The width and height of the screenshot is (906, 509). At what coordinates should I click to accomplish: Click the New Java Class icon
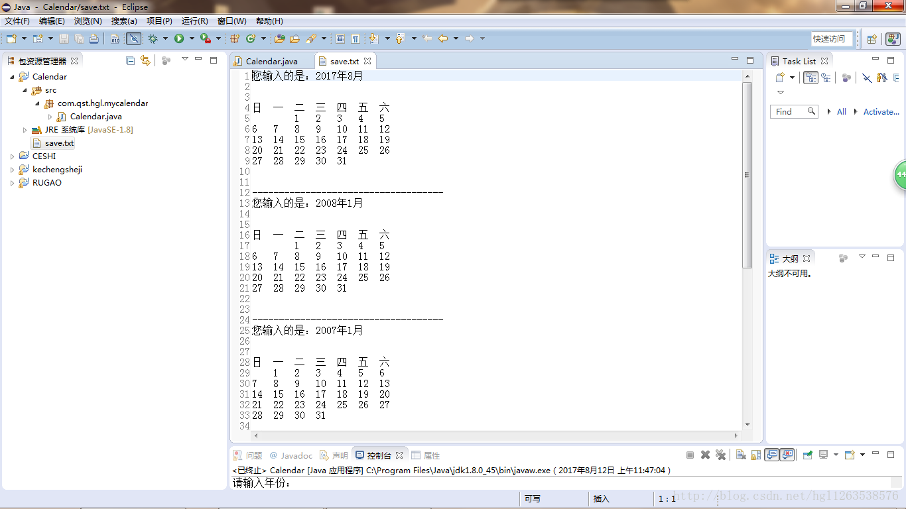click(x=251, y=38)
